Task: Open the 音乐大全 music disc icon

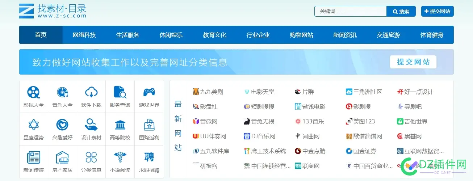Action: 62,92
